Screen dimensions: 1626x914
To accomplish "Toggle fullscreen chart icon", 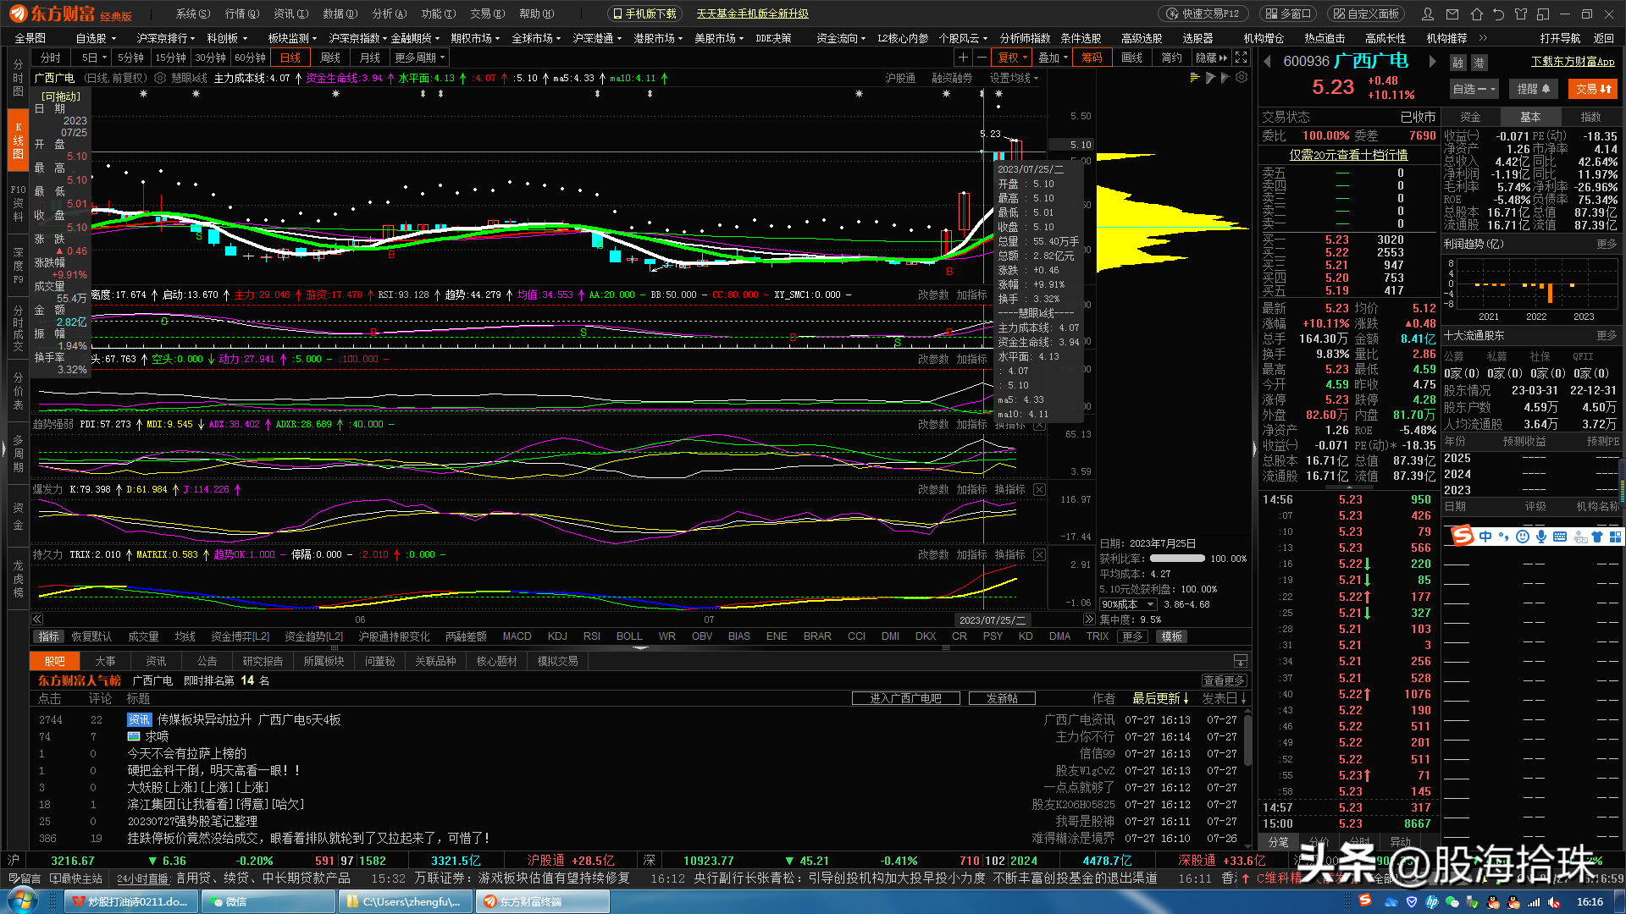I will point(1242,58).
